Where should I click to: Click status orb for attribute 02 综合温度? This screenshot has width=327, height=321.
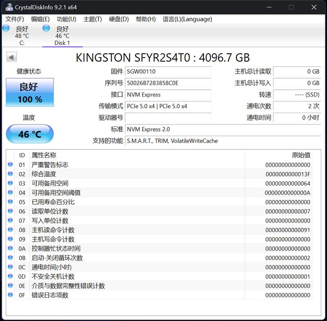11,174
